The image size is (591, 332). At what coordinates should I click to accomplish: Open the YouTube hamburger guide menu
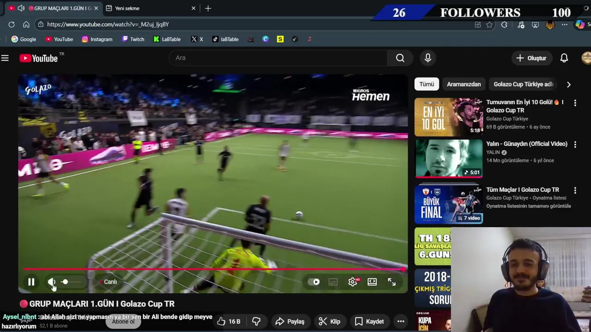click(5, 58)
